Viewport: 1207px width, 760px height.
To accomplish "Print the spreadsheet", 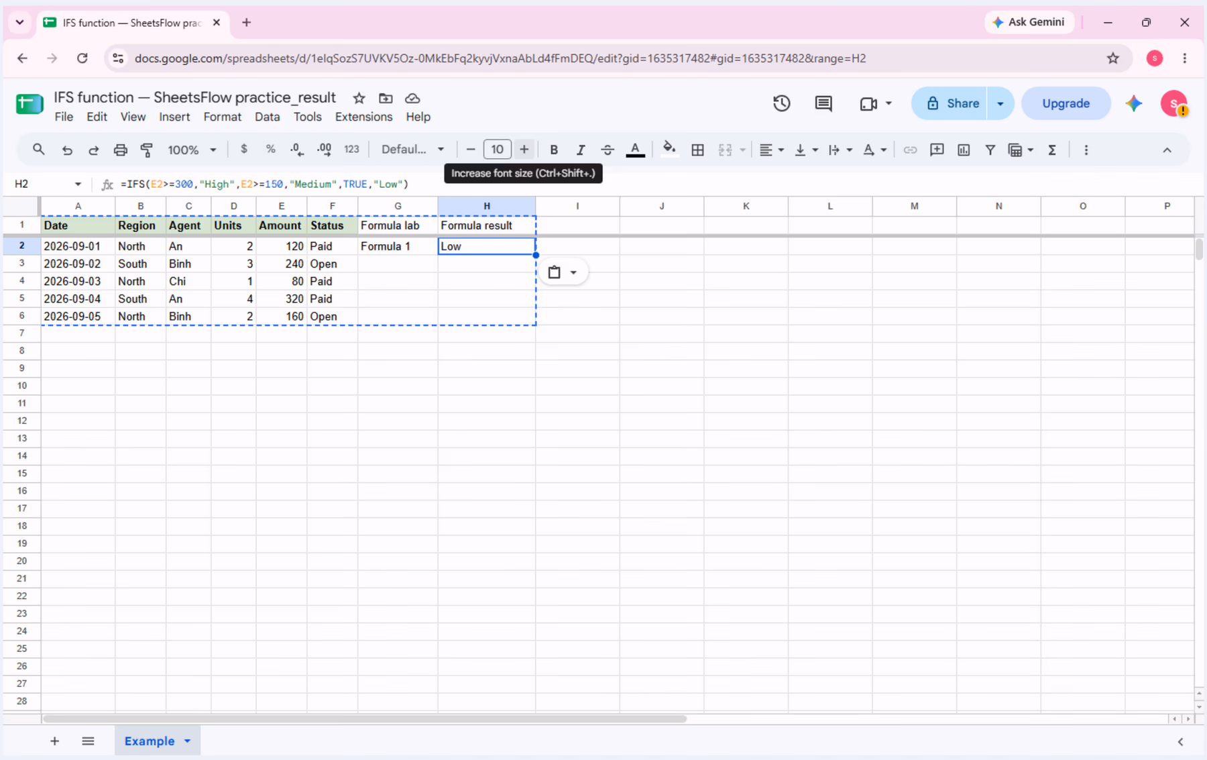I will (120, 150).
